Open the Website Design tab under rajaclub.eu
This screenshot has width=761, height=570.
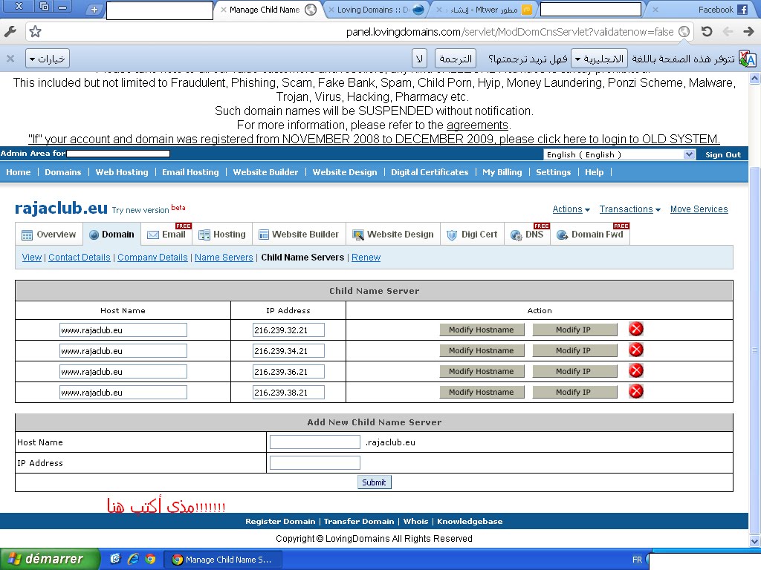393,235
